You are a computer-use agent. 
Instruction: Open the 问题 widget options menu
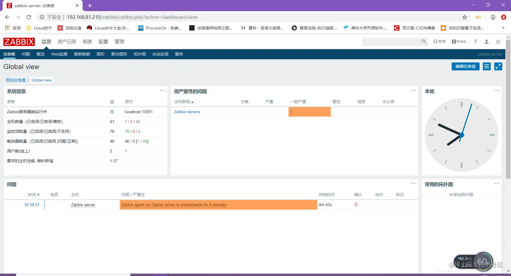tap(413, 184)
